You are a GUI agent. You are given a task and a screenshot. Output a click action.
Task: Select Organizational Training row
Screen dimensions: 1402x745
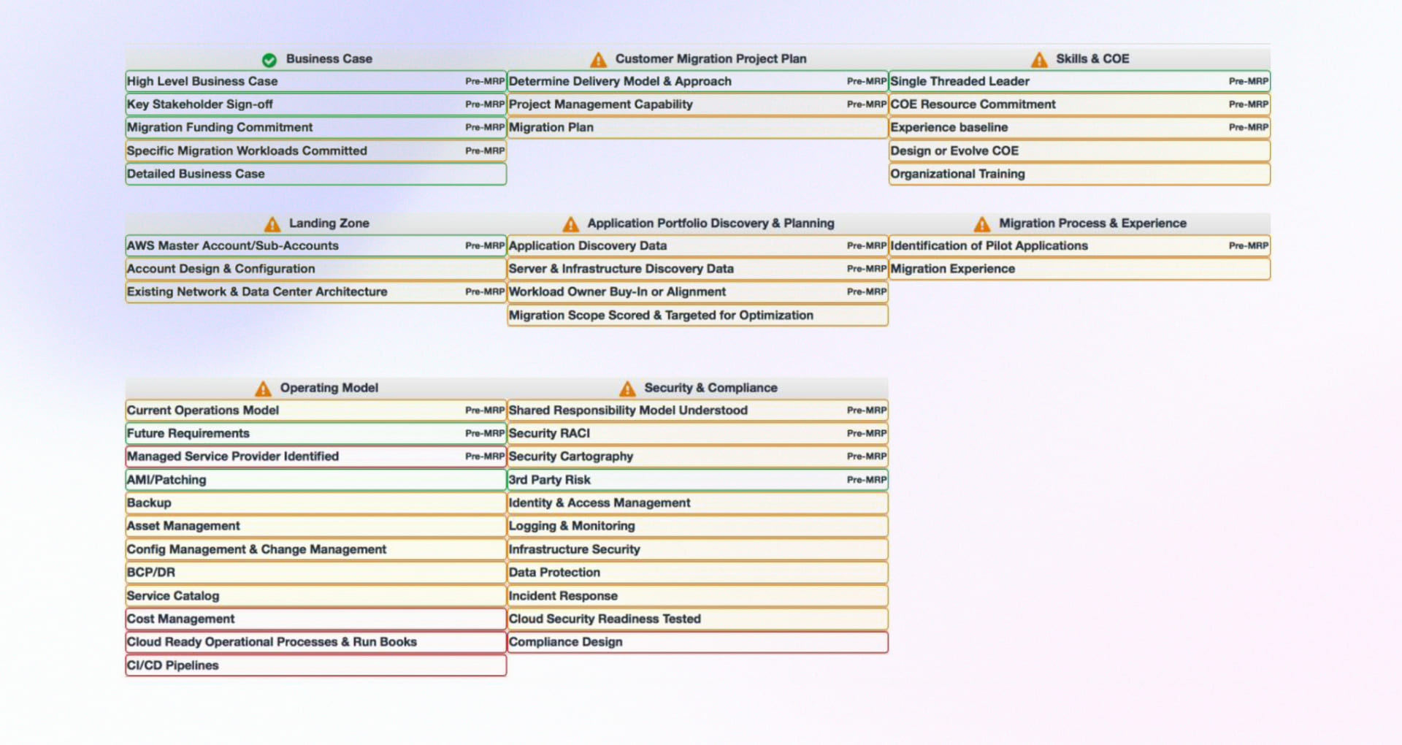click(1079, 174)
